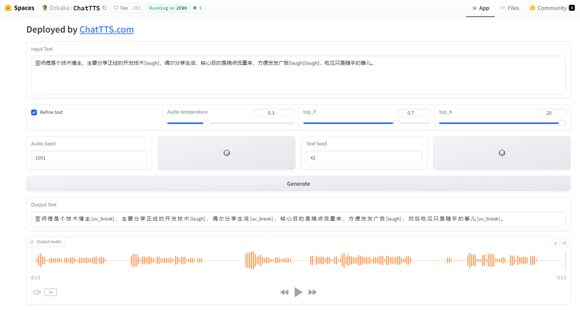Viewport: 580px width, 310px height.
Task: Copy the ChatTTS space name icon
Action: coord(104,8)
